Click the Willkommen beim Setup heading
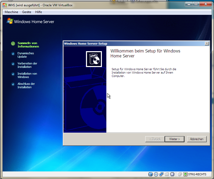 [x=145, y=53]
